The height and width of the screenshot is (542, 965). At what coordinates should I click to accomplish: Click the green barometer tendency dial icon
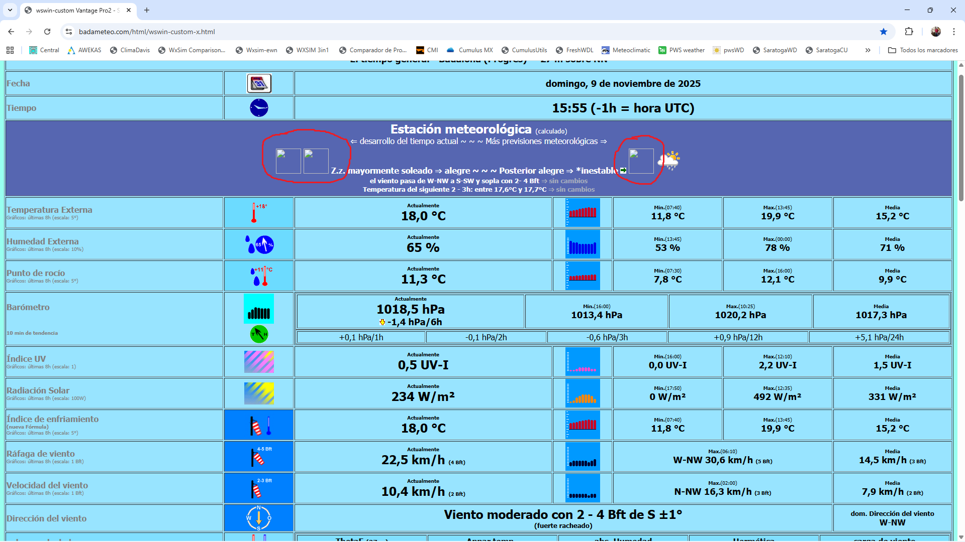tap(259, 334)
